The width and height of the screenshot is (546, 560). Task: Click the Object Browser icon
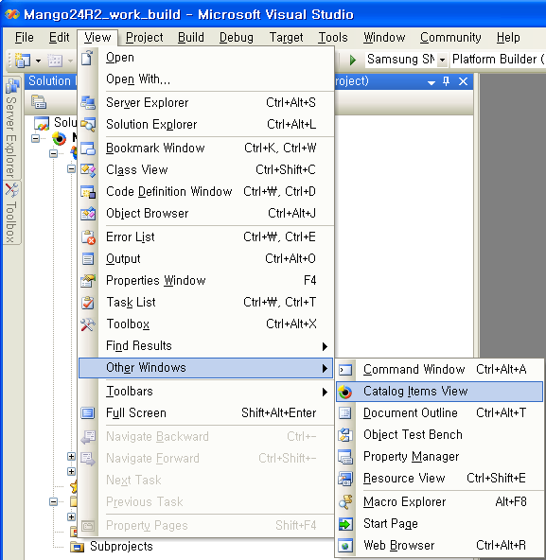[x=88, y=213]
